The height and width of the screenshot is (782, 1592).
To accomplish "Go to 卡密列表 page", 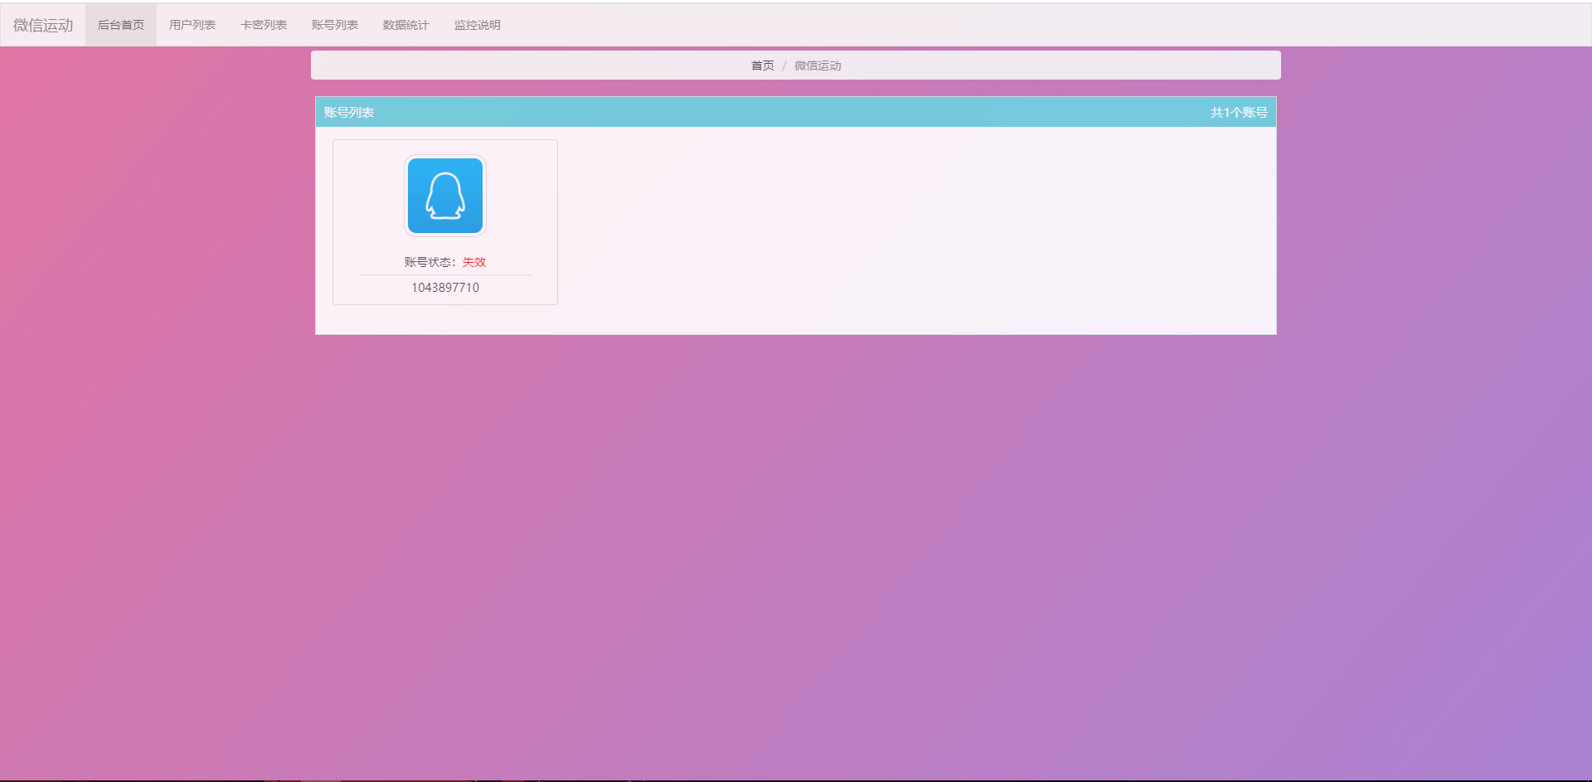I will [264, 25].
